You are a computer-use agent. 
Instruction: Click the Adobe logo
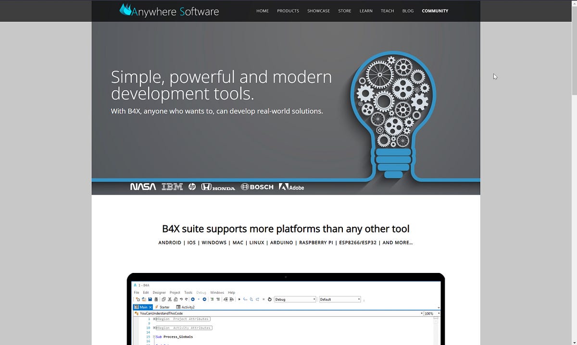[291, 187]
